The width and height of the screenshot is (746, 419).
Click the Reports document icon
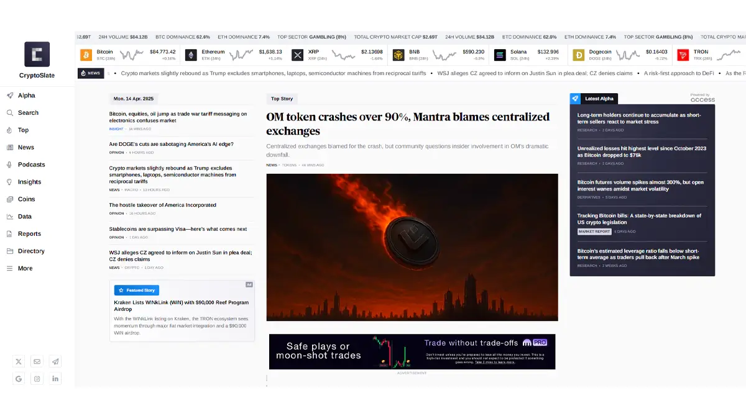pos(10,234)
